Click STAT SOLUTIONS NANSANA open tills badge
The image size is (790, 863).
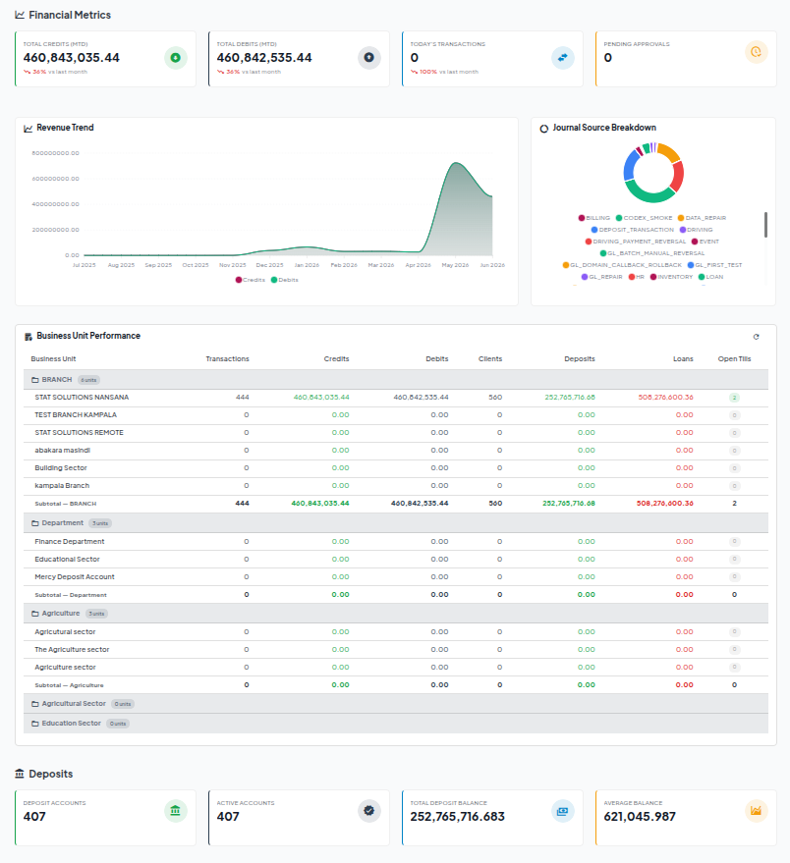tap(734, 398)
